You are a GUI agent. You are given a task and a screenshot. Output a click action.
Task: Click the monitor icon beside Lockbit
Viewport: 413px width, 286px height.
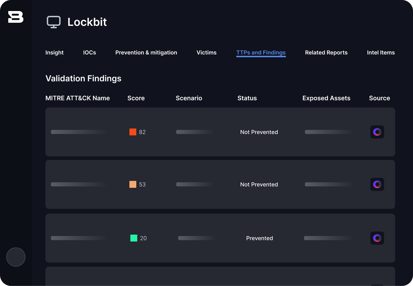[54, 22]
